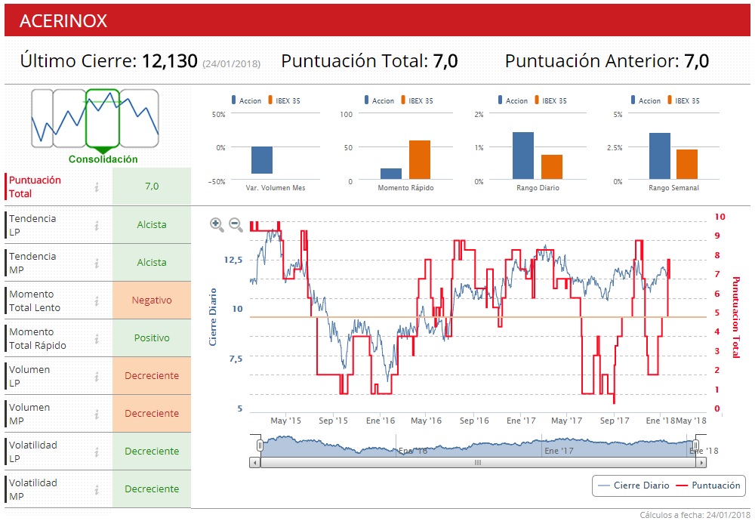Click the Momento Rápido chart caption
Screen dimensions: 755x524
click(405, 188)
